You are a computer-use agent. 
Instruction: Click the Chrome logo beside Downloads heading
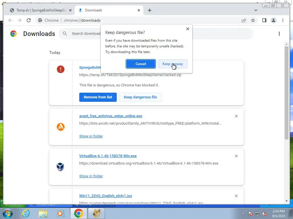(13, 34)
